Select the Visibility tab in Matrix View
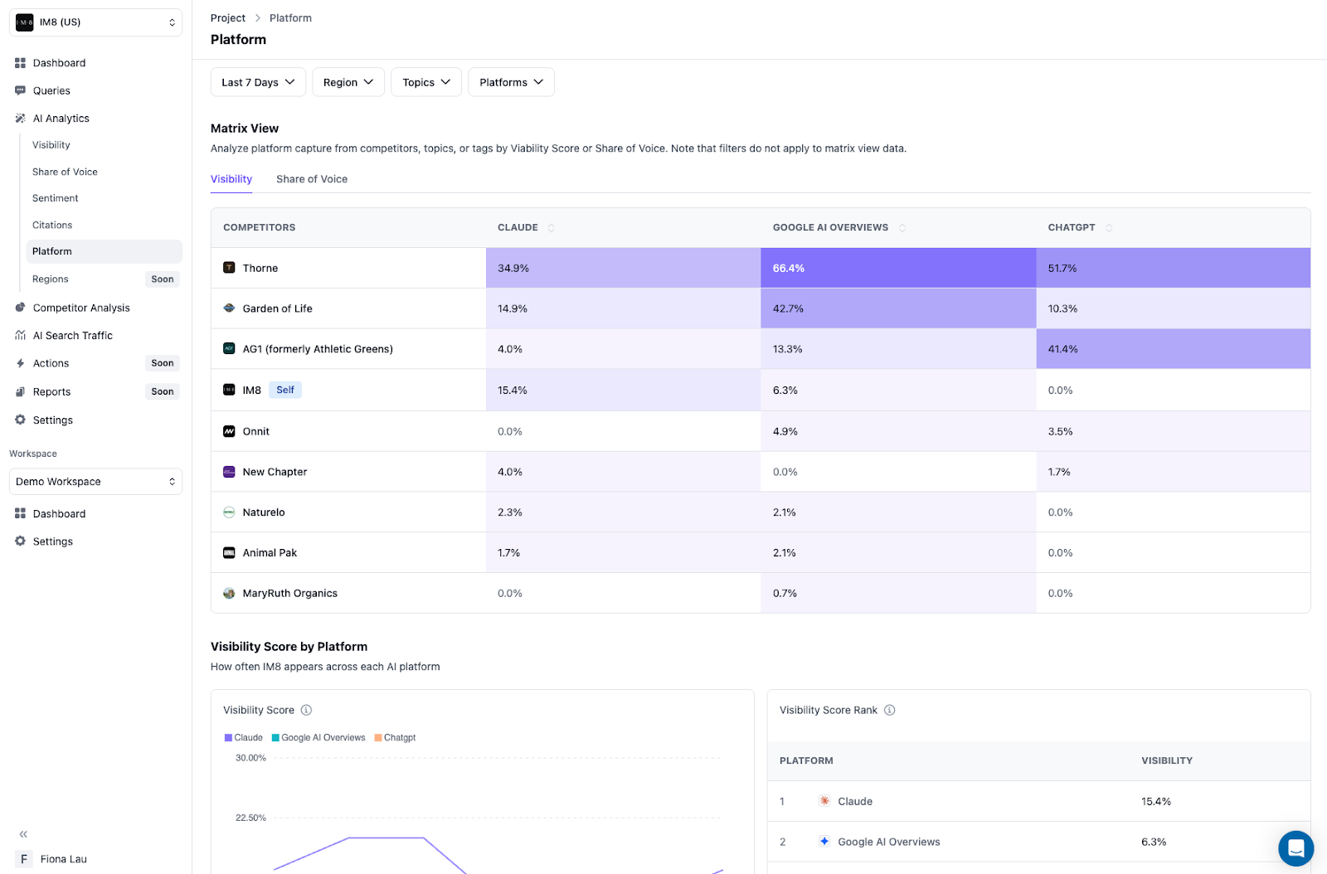Screen dimensions: 1327x874 [x=231, y=179]
